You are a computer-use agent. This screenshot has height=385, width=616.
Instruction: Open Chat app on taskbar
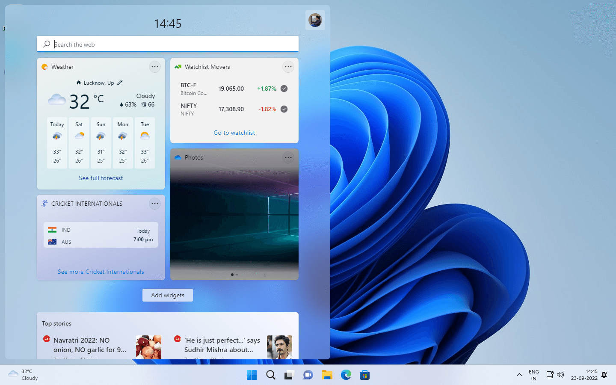pos(308,375)
